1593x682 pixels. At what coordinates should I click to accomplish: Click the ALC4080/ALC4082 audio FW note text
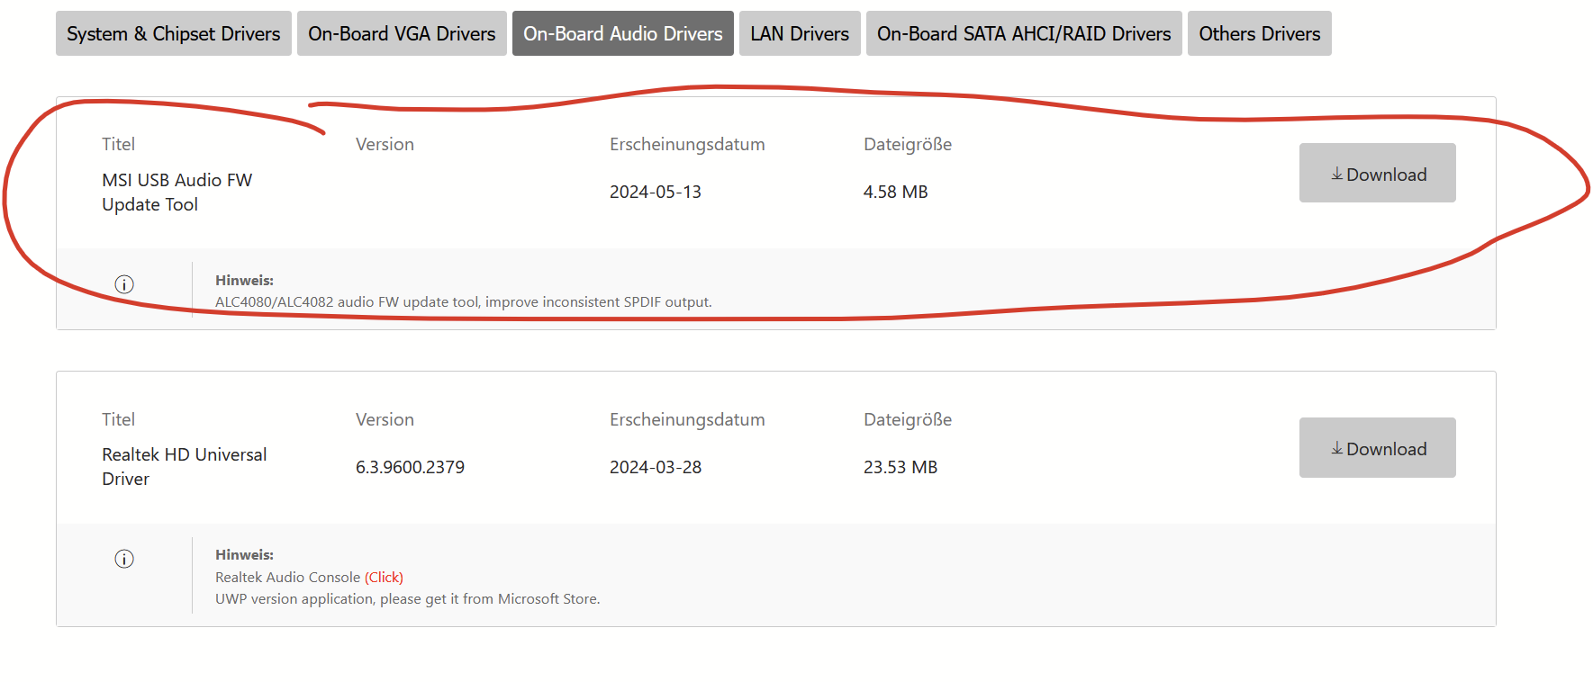(x=464, y=301)
